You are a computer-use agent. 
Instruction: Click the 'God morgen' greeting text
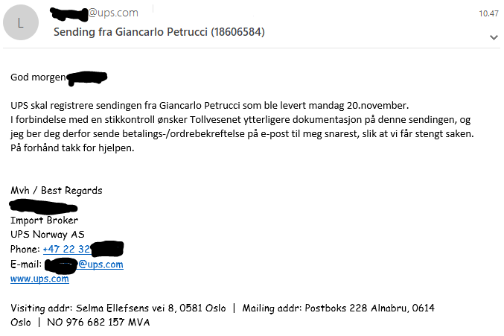[x=37, y=77]
